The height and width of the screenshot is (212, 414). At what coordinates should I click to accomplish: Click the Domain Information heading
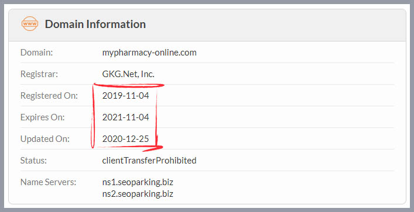coord(95,24)
